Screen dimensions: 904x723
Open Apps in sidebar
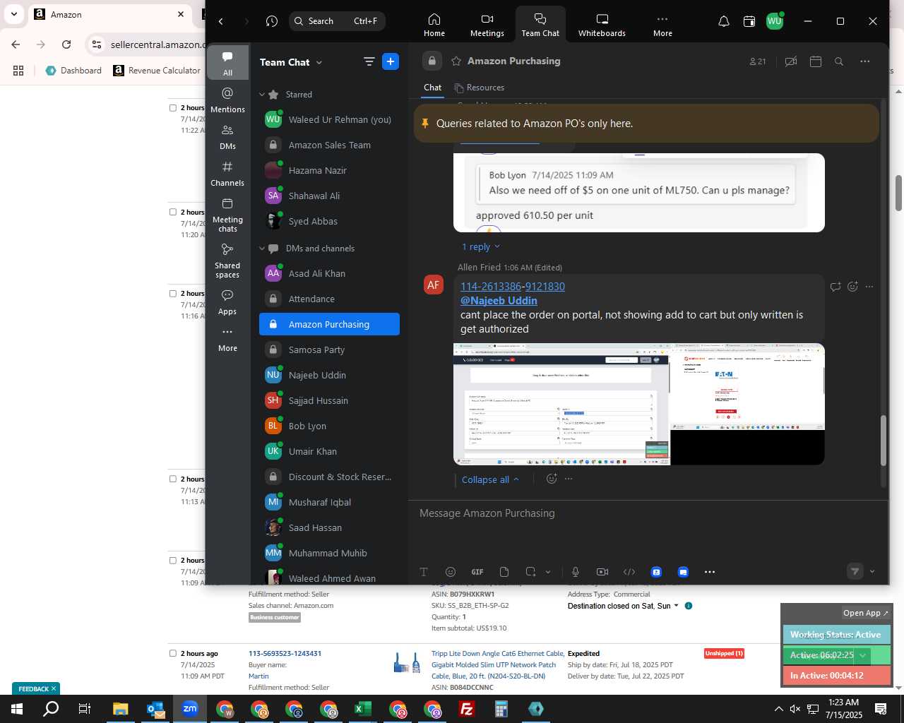click(227, 302)
